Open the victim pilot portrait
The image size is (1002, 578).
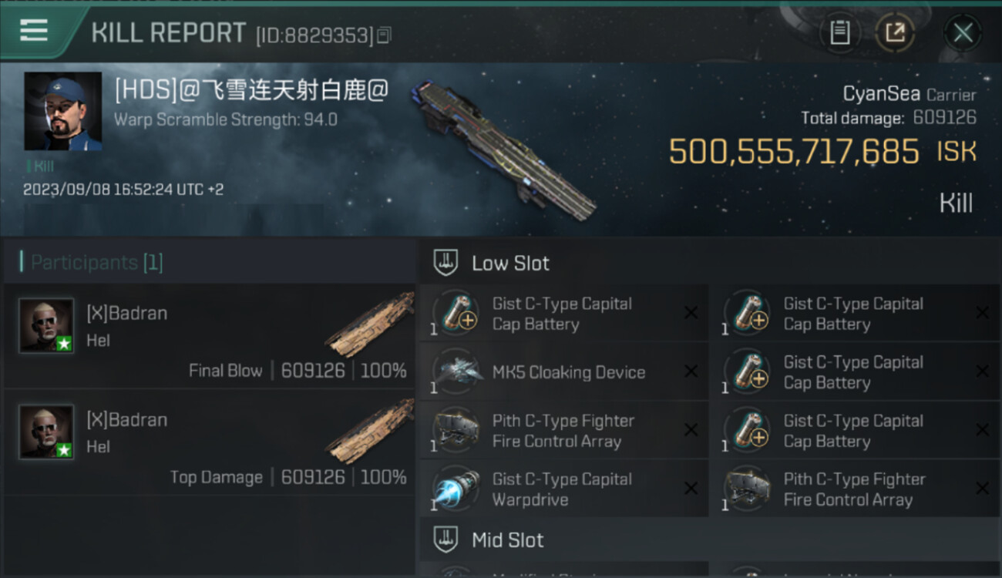pos(62,111)
